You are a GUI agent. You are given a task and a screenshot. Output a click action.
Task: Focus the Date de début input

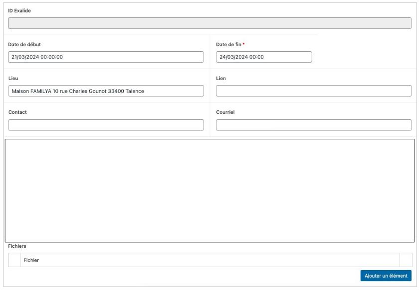point(106,57)
